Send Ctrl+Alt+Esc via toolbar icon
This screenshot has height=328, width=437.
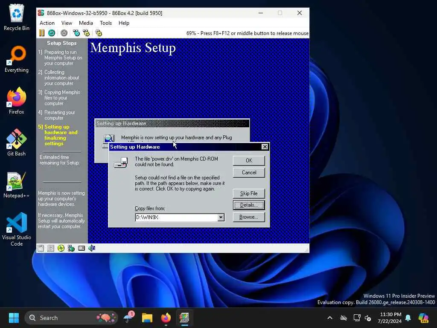pyautogui.click(x=86, y=33)
